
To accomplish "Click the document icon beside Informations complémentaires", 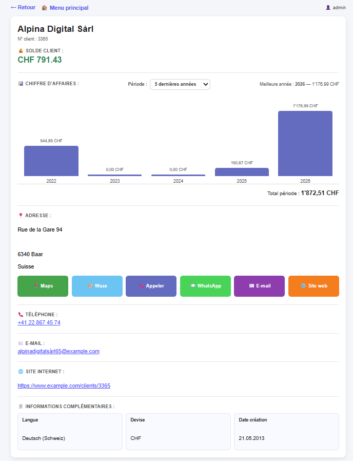I will [21, 406].
